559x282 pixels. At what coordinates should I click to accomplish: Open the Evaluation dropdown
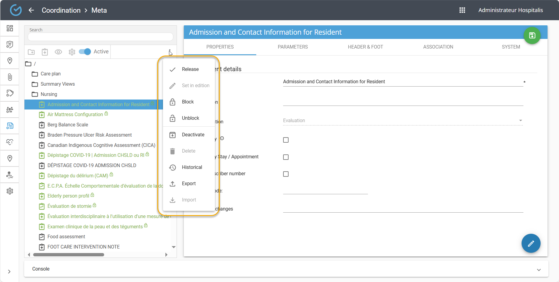[x=403, y=121]
